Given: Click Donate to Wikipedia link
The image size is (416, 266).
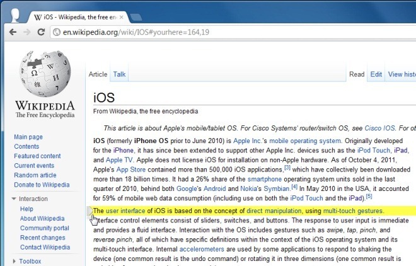Looking at the screenshot, I should coord(42,185).
